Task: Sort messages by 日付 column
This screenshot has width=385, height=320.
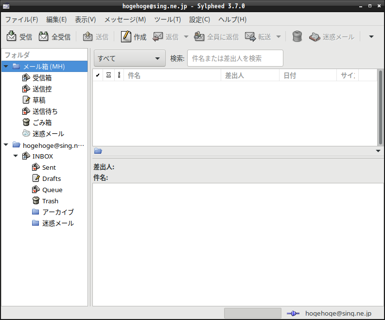Action: tap(308, 75)
